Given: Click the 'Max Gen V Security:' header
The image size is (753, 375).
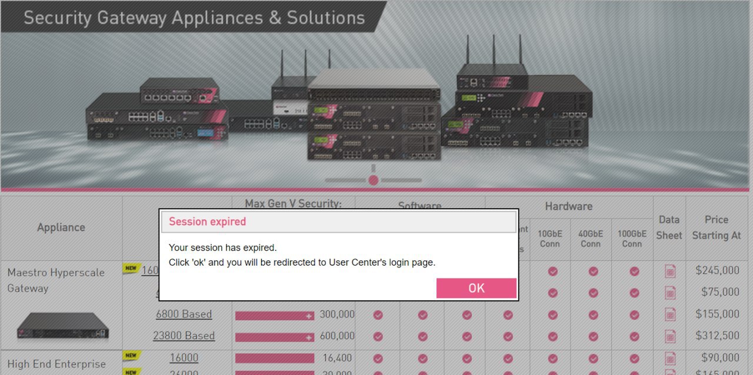Looking at the screenshot, I should [293, 203].
